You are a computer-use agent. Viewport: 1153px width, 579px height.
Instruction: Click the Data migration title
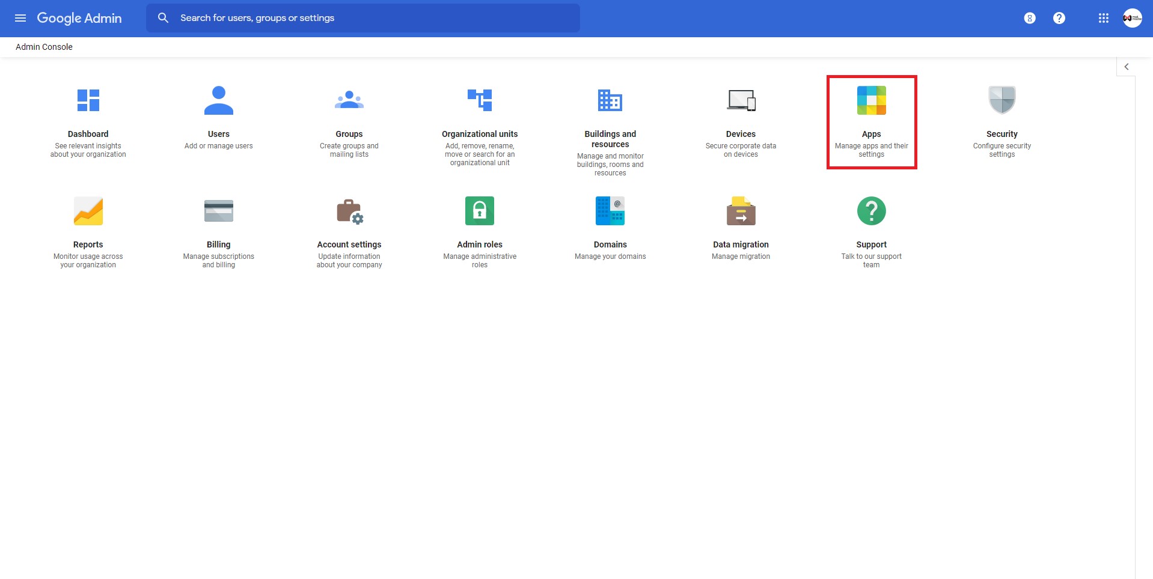741,244
